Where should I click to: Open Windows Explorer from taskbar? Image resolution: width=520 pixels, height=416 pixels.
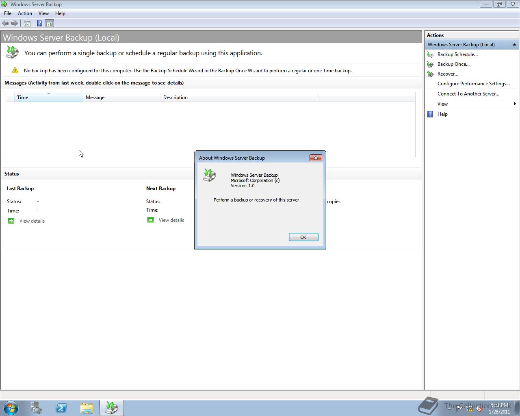pyautogui.click(x=87, y=408)
